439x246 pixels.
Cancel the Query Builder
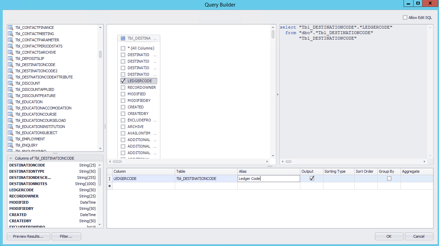click(419, 236)
